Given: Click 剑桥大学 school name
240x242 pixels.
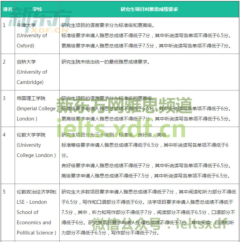Looking at the screenshot, I should [26, 62].
